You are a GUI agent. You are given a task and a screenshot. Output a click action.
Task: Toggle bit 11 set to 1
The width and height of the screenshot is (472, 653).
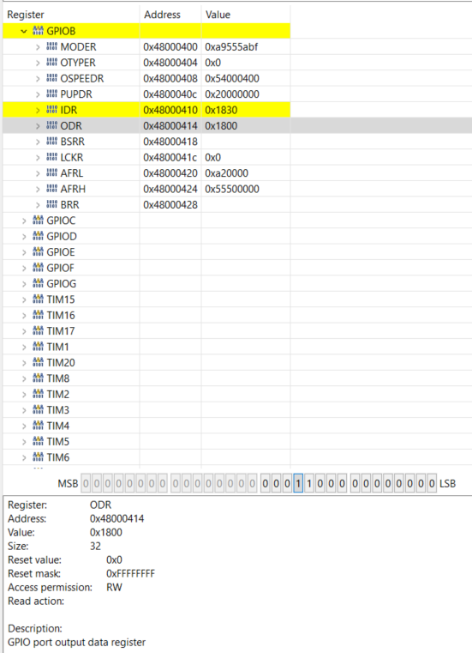pyautogui.click(x=309, y=483)
